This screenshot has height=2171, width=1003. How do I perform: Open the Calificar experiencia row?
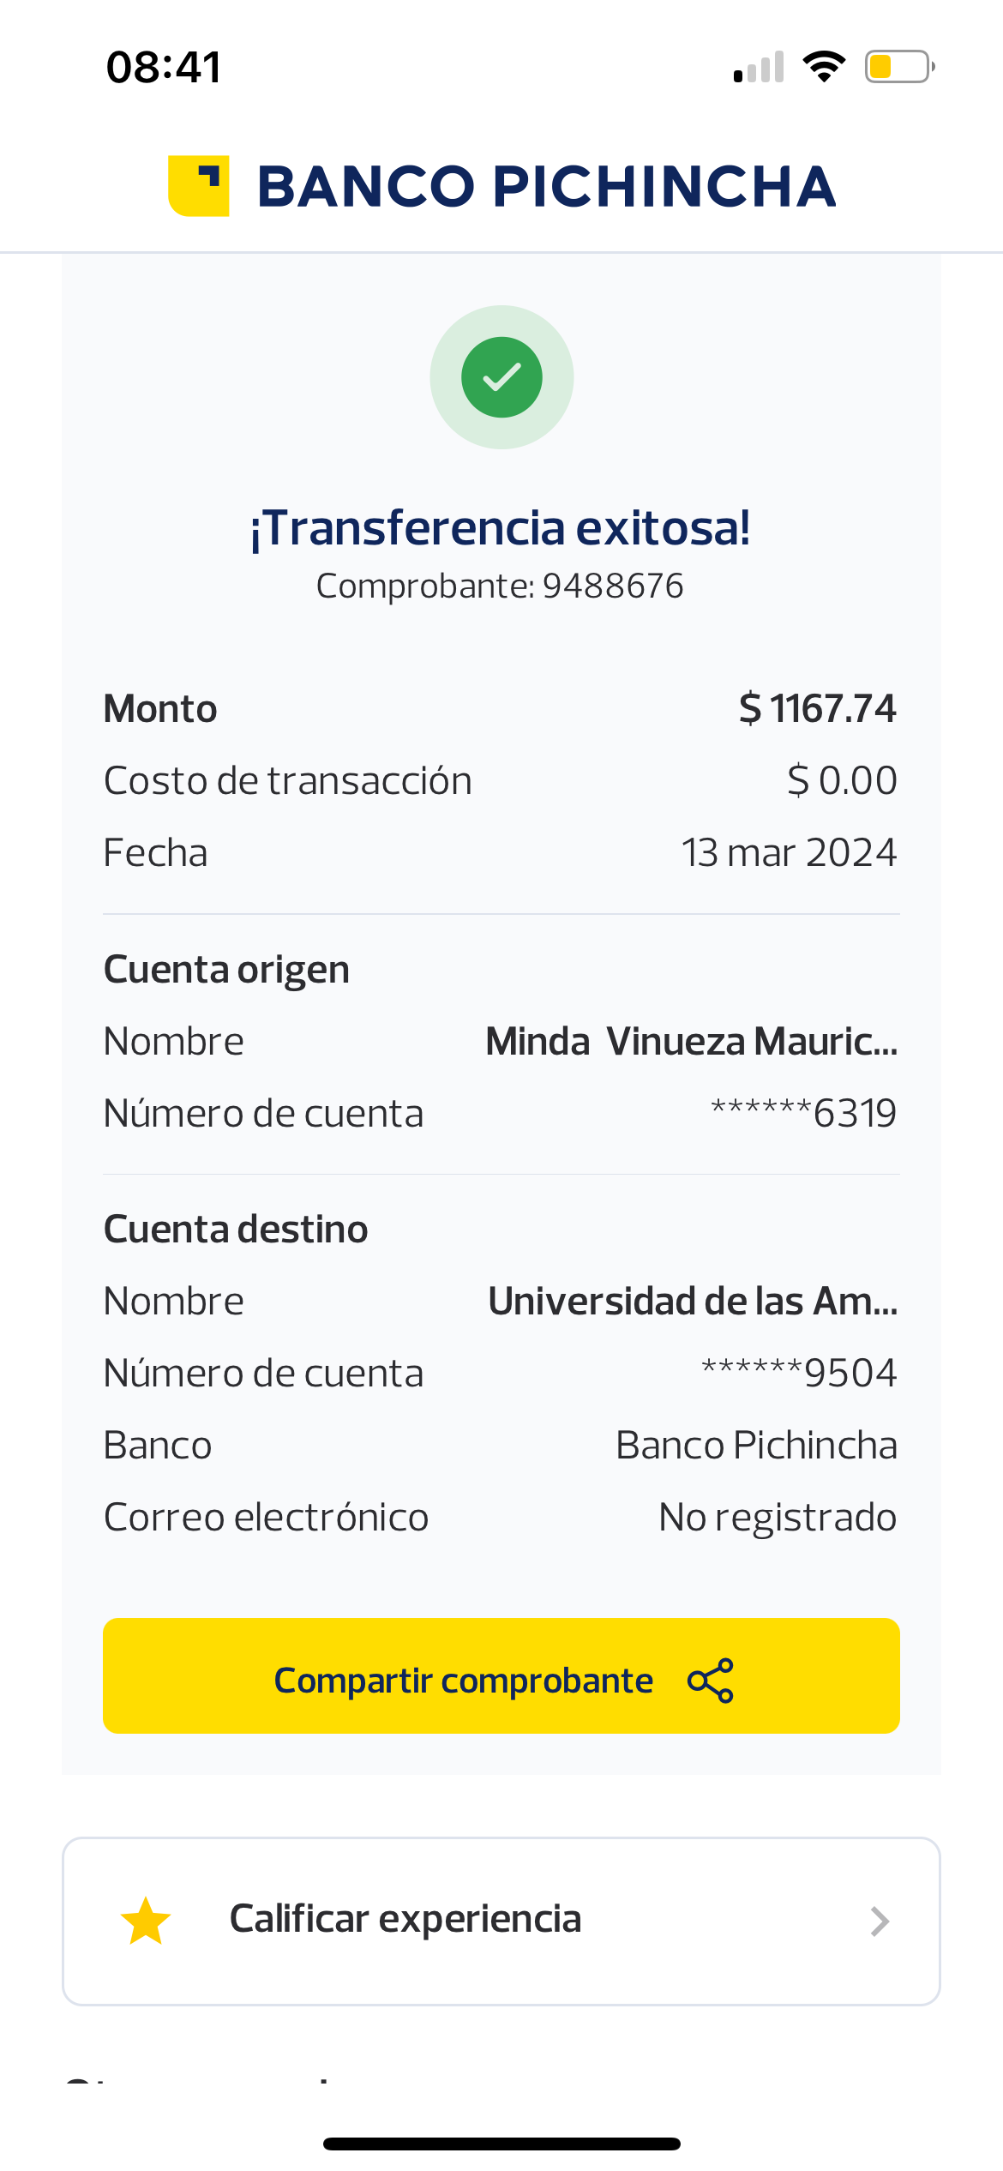point(501,1921)
